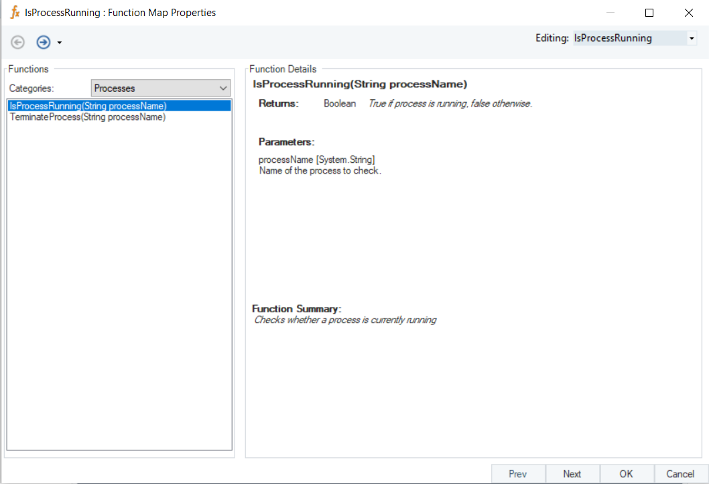Screen dimensions: 709x484
Task: Select IsProcessRunning(String processName) in the list
Action: pos(119,106)
